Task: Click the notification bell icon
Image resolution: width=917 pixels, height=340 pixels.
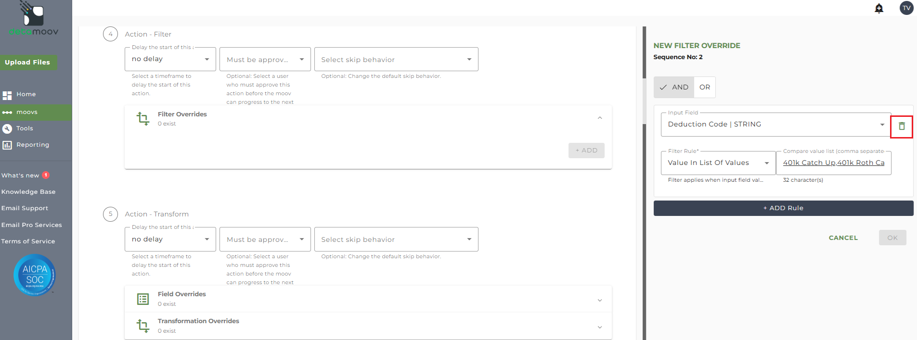Action: (x=879, y=8)
